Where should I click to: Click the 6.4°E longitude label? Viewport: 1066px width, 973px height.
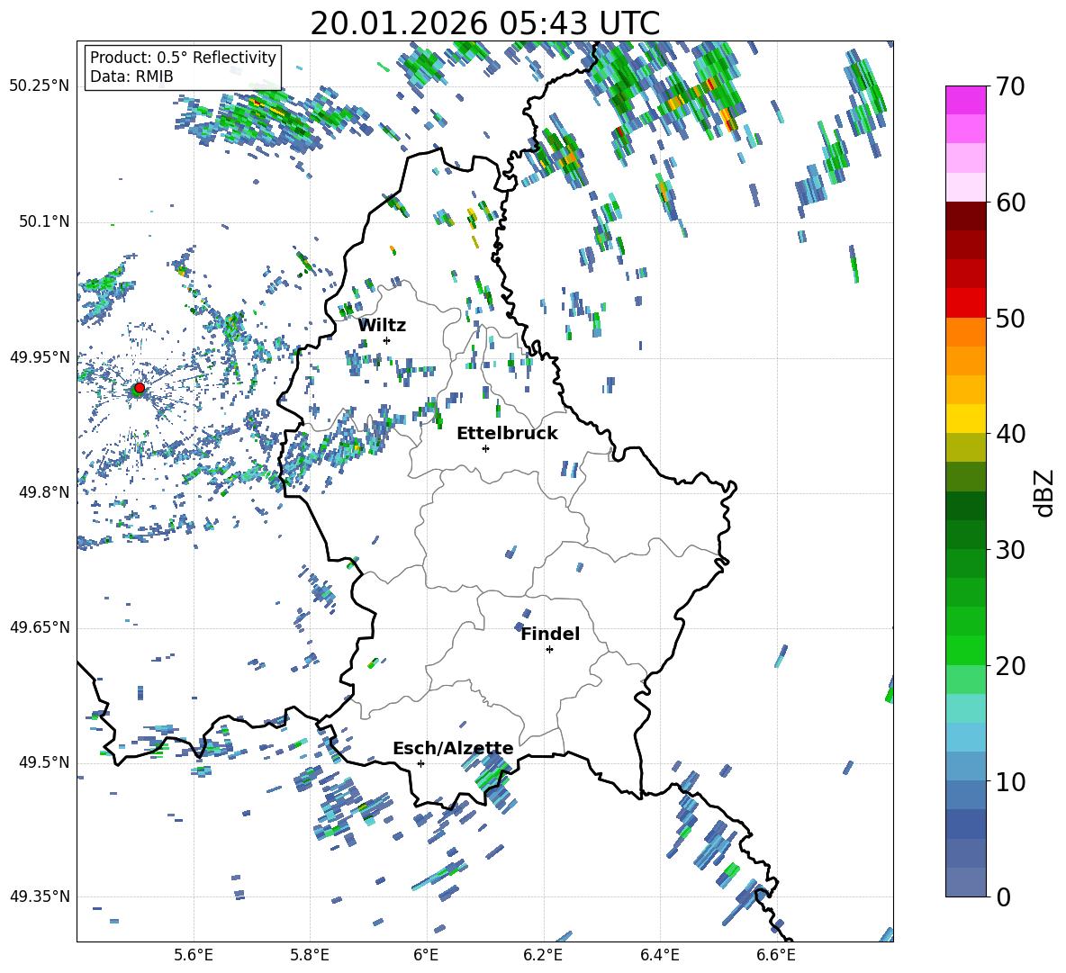click(x=659, y=955)
